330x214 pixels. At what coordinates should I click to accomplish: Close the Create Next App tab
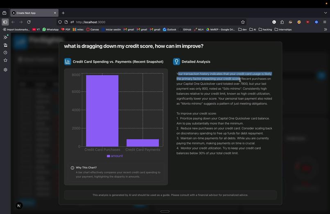coord(55,13)
